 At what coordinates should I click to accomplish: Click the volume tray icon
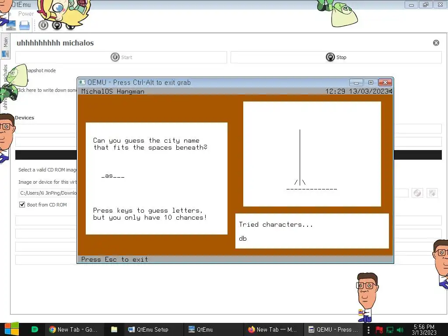[400, 330]
